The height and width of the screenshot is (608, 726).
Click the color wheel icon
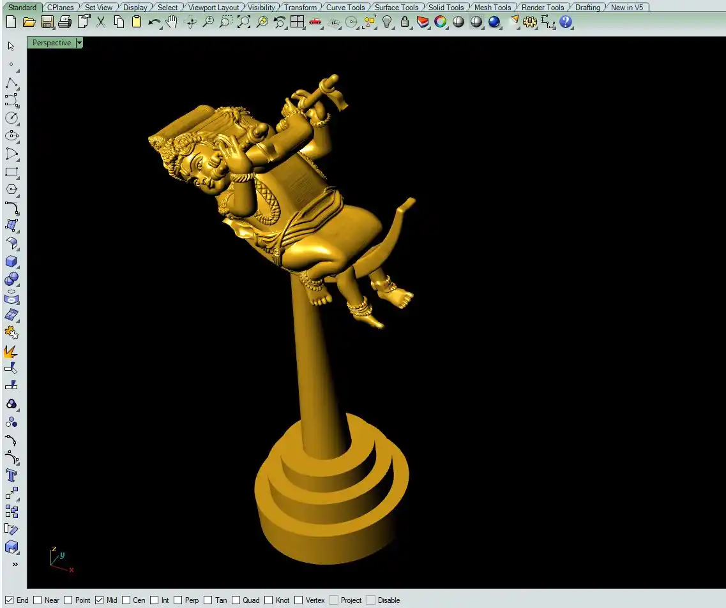pyautogui.click(x=440, y=22)
